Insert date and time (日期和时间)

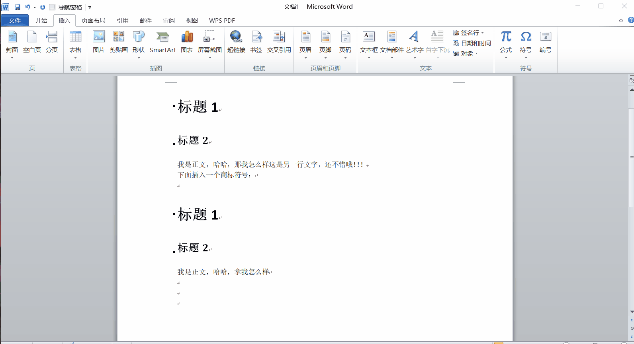pos(472,43)
